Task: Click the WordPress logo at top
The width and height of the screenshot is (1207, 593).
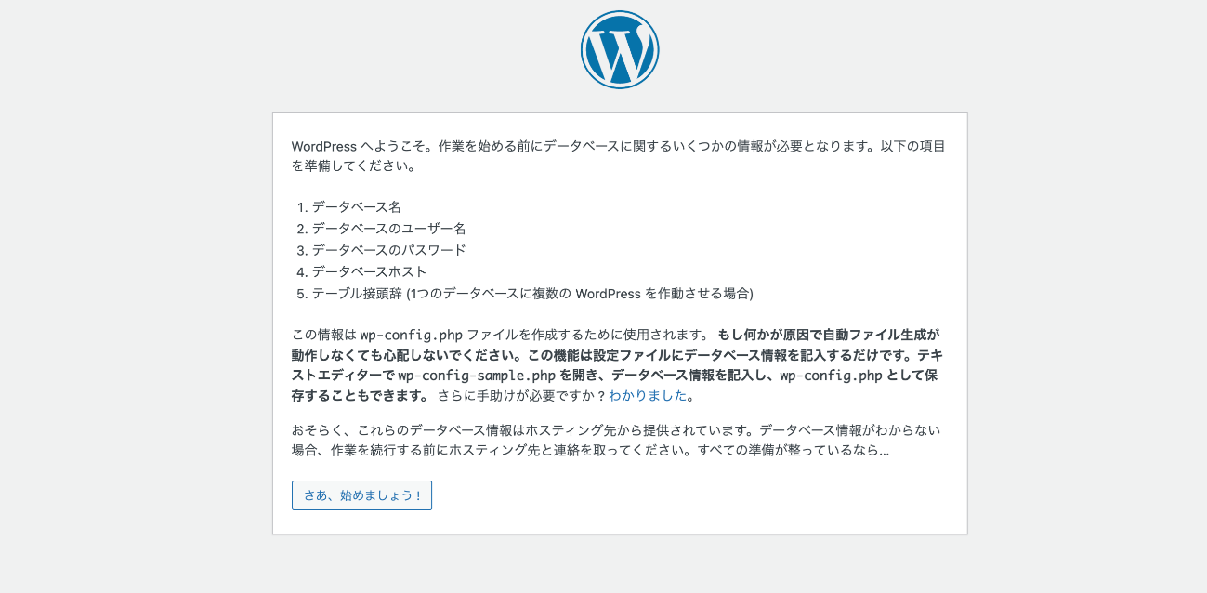Action: pyautogui.click(x=619, y=50)
